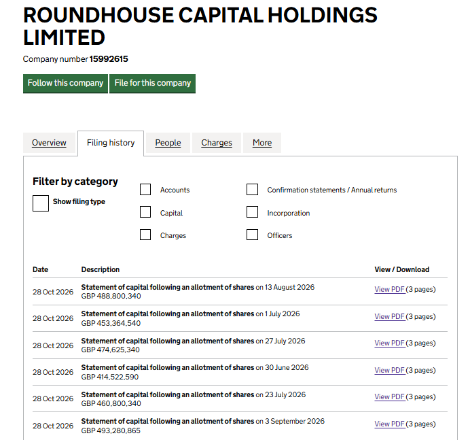Image resolution: width=470 pixels, height=440 pixels.
Task: Click the Filter by category heading
Action: 75,182
